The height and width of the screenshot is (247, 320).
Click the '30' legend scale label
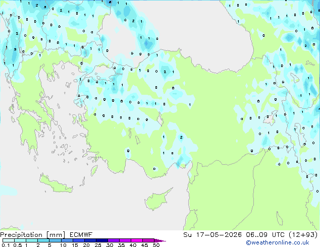click(110, 245)
